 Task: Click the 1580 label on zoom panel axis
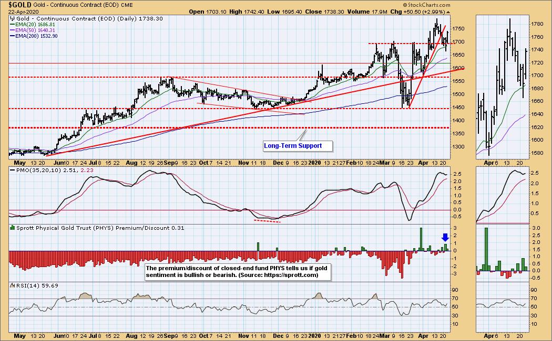click(537, 153)
